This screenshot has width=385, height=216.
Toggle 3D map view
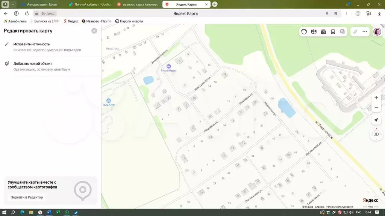376,134
